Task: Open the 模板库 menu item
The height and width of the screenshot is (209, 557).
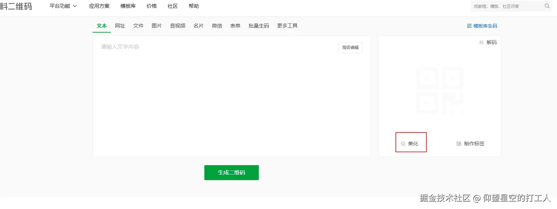Action: [128, 6]
